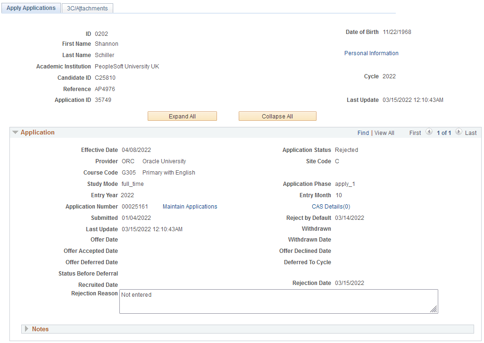Select the Candidate ID value C25810

pos(105,78)
